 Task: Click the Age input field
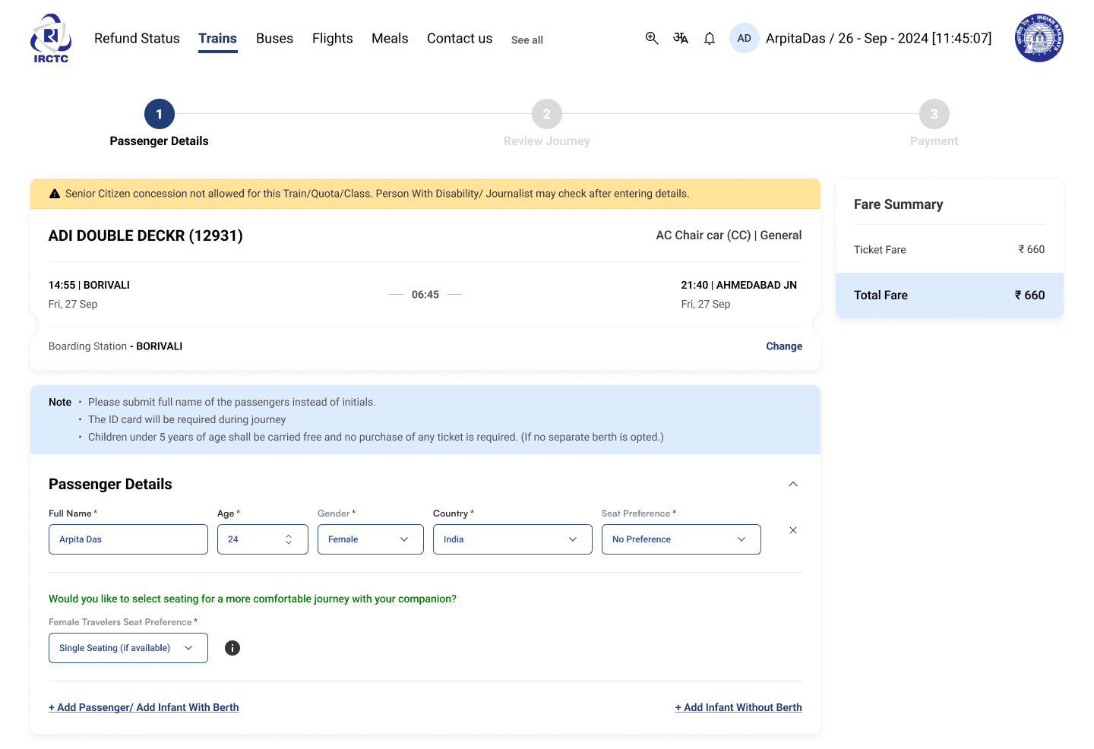[x=263, y=539]
